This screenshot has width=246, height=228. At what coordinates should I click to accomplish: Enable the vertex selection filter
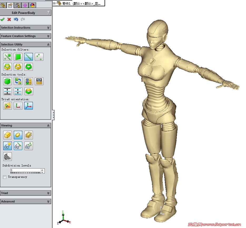tap(39, 57)
